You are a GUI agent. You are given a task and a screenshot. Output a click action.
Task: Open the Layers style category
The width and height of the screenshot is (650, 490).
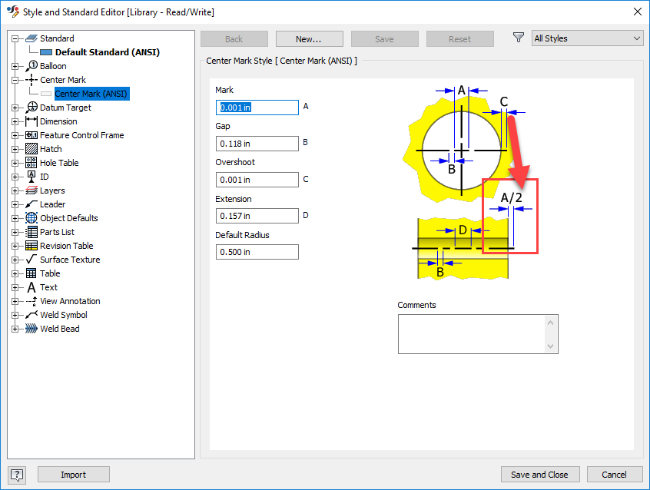pyautogui.click(x=51, y=190)
